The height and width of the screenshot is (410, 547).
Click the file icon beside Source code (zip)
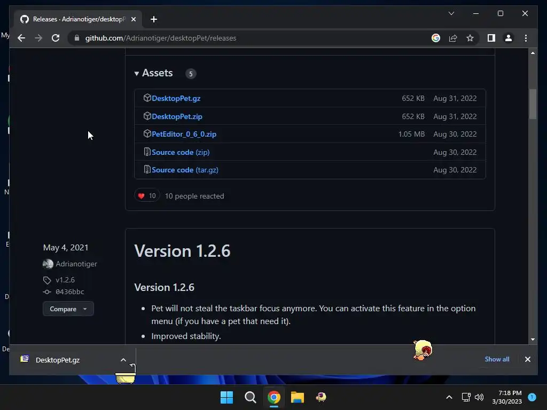[147, 152]
